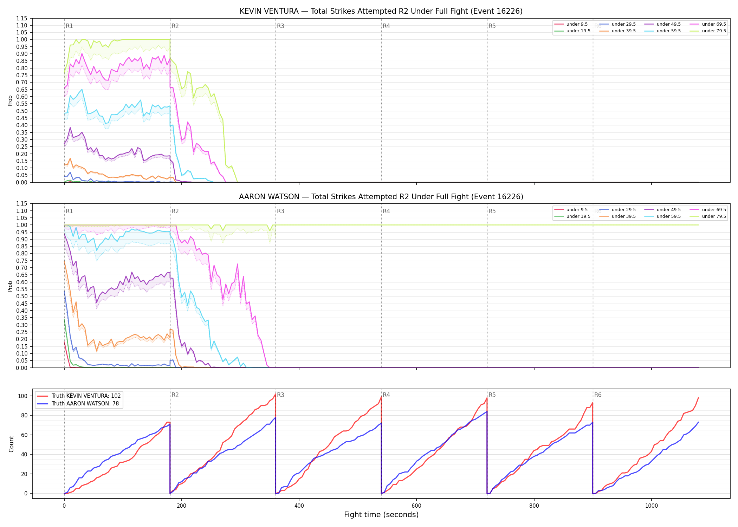Click R4 marker in Kevin Ventura chart
The height and width of the screenshot is (527, 738).
(386, 26)
